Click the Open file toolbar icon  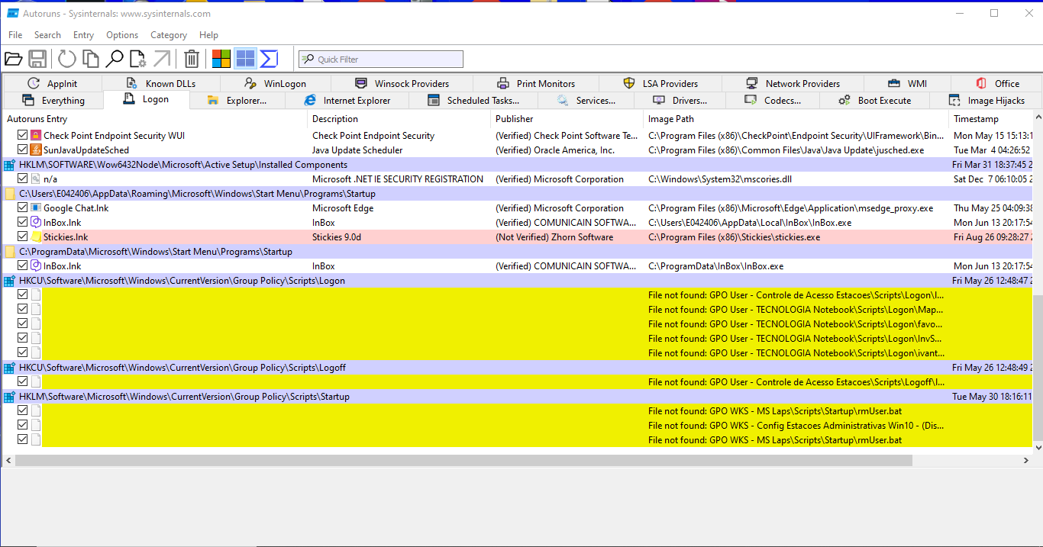click(13, 59)
